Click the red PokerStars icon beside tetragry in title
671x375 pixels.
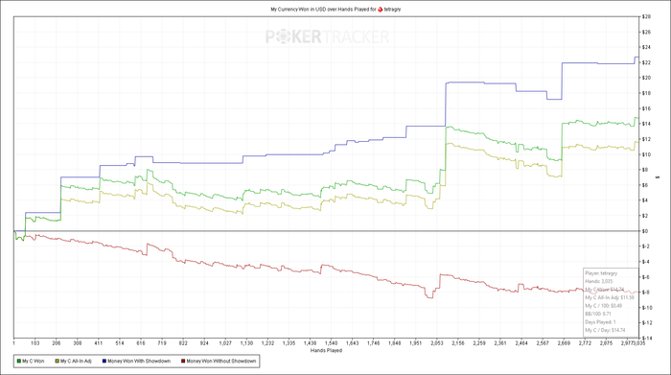380,9
